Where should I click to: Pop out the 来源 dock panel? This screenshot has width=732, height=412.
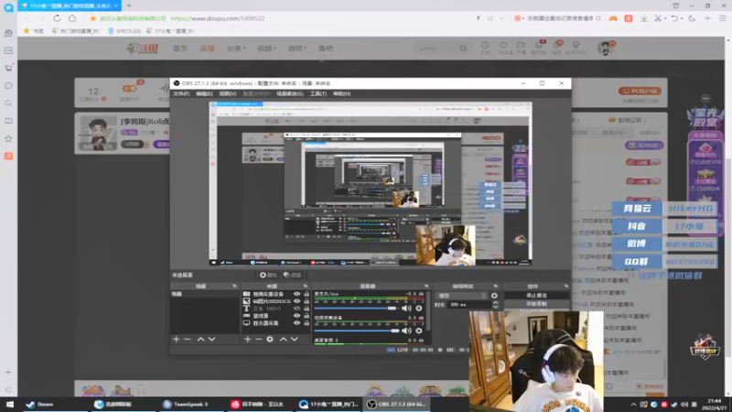pos(306,286)
